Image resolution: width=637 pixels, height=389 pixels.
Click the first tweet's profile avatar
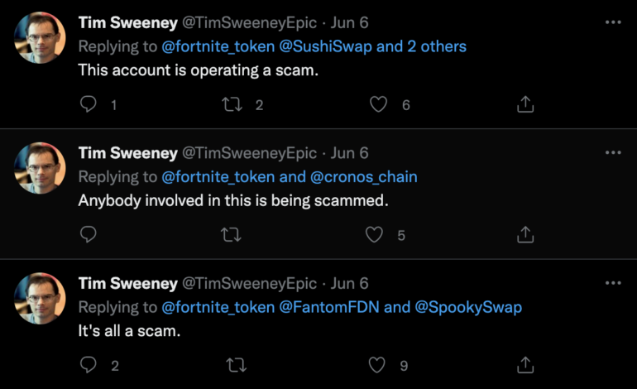tap(40, 37)
